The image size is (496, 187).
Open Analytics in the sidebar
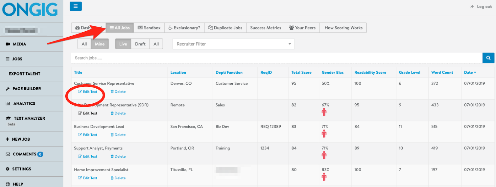pyautogui.click(x=31, y=103)
